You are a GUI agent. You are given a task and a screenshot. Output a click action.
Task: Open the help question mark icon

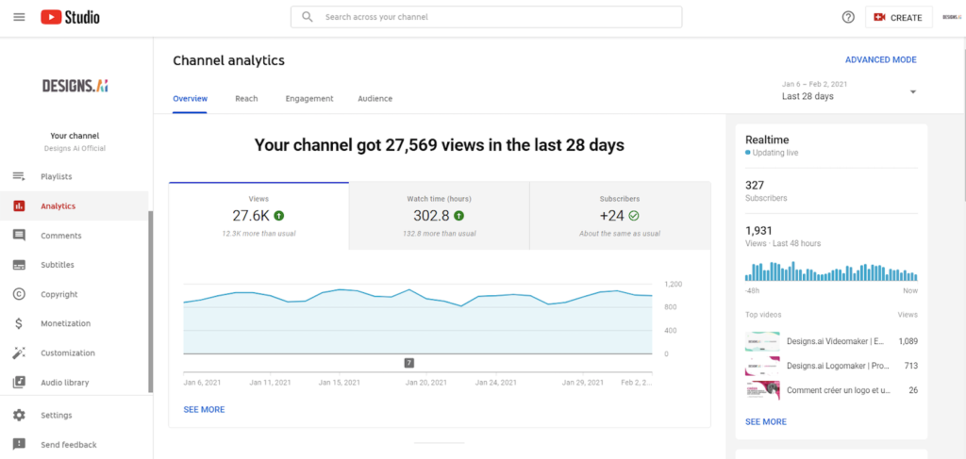pos(847,17)
